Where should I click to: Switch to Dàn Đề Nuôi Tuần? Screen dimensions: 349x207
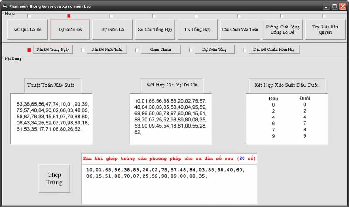pyautogui.click(x=107, y=49)
